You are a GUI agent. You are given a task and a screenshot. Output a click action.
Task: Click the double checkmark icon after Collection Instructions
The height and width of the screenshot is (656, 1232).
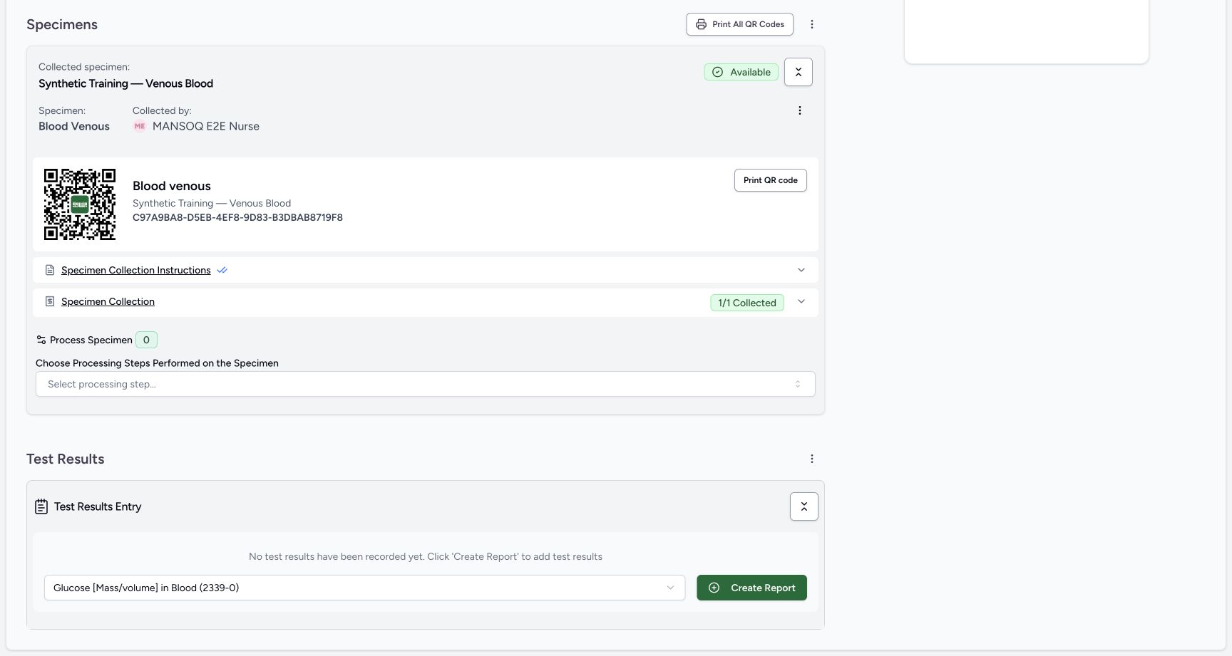point(222,270)
